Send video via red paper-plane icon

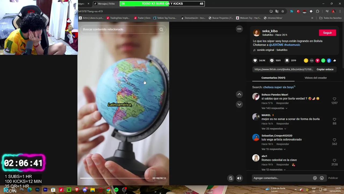coord(317,61)
